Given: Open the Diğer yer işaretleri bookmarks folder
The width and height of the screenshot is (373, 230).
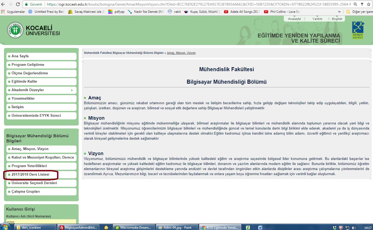Looking at the screenshot, I should (359, 12).
